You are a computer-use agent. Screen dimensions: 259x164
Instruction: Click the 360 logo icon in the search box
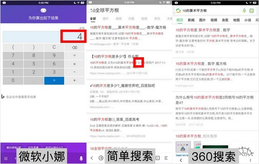point(178,11)
